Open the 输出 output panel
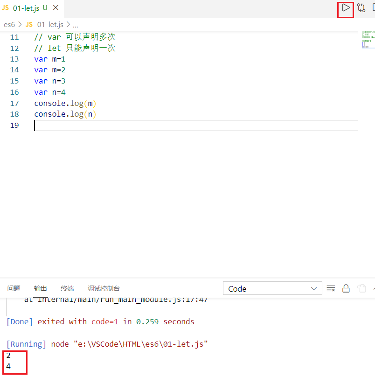 coord(40,288)
